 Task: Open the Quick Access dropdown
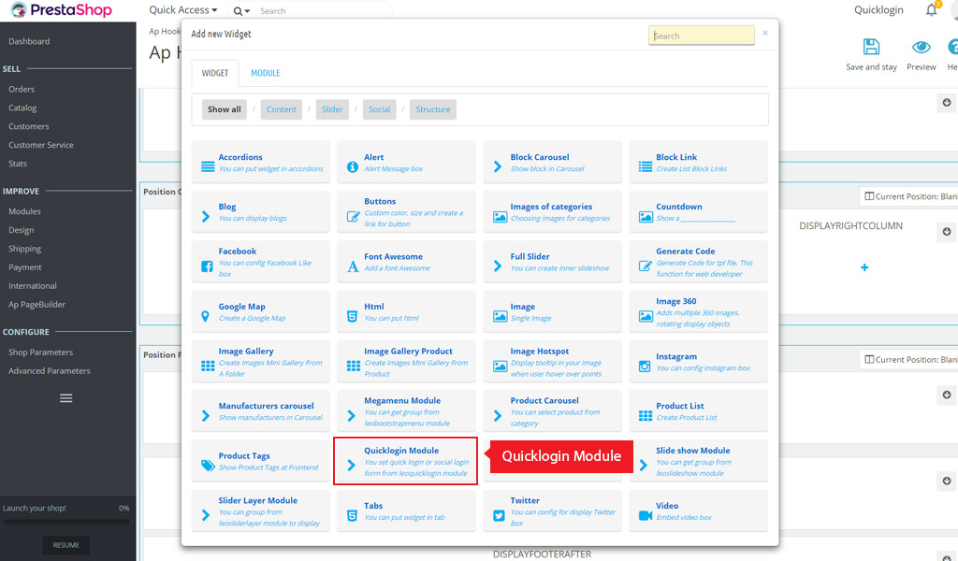click(x=183, y=10)
